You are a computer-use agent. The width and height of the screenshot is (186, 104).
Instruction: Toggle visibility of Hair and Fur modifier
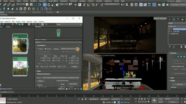pyautogui.click(x=169, y=29)
